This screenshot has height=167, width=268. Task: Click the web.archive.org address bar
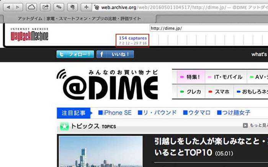[x=180, y=7]
